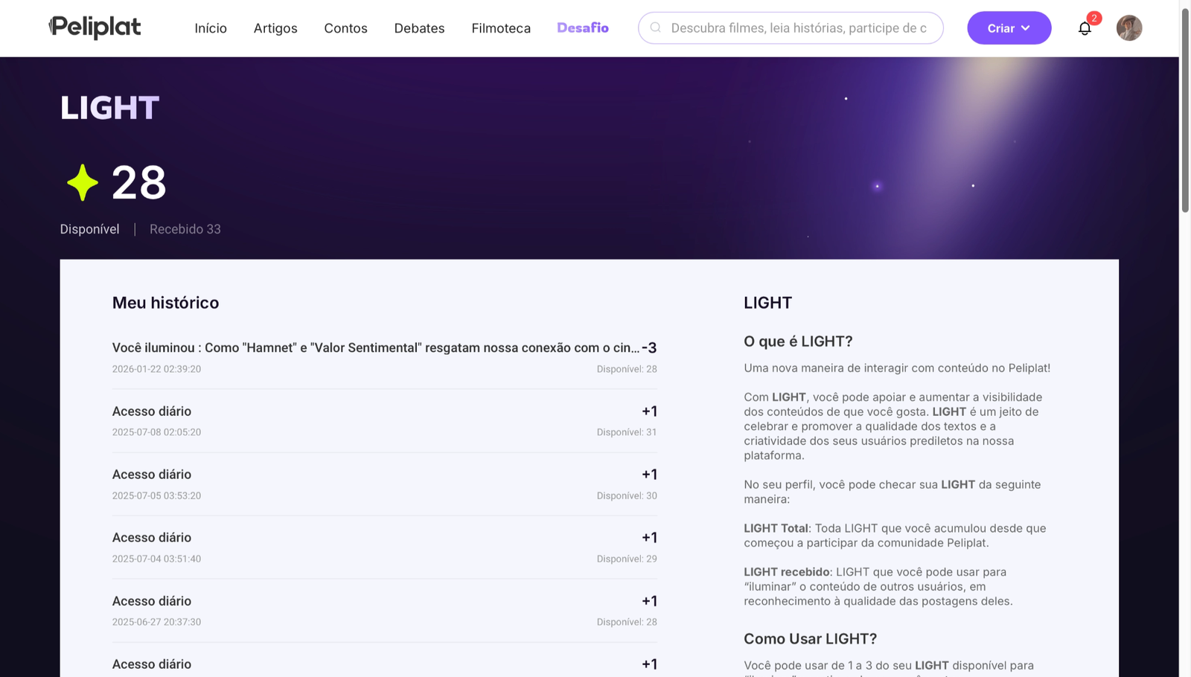Click the "Meu histórico" heading
This screenshot has width=1191, height=677.
[x=165, y=303]
